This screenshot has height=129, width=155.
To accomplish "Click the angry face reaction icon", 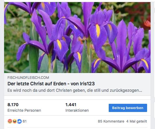I will [10, 121].
